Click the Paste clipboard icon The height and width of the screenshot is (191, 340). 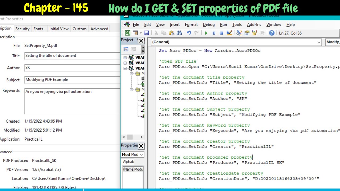coord(171,33)
